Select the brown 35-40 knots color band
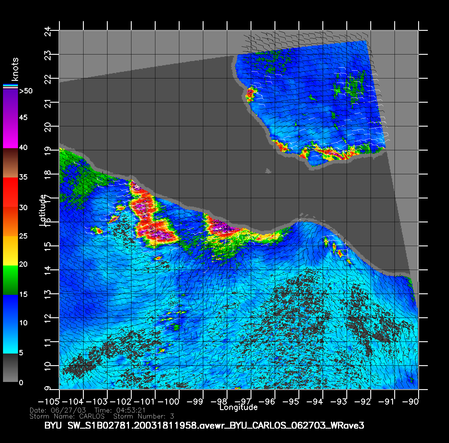This screenshot has width=449, height=443. [10, 163]
